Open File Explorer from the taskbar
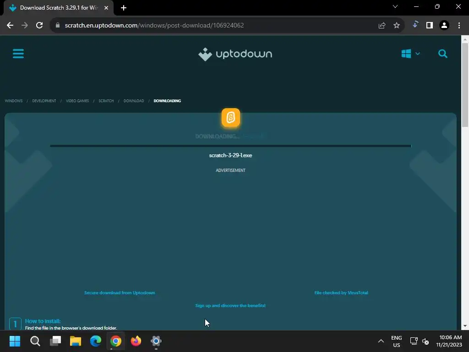469x352 pixels. pyautogui.click(x=76, y=341)
